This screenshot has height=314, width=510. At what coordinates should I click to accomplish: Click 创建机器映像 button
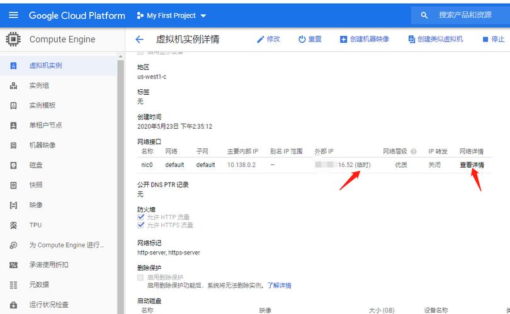tap(365, 39)
